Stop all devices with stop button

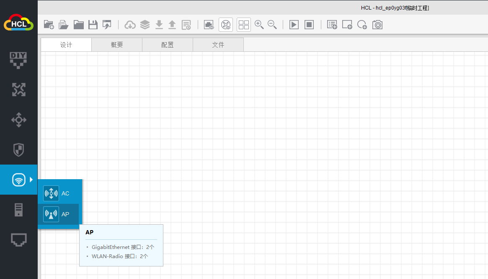pos(309,25)
